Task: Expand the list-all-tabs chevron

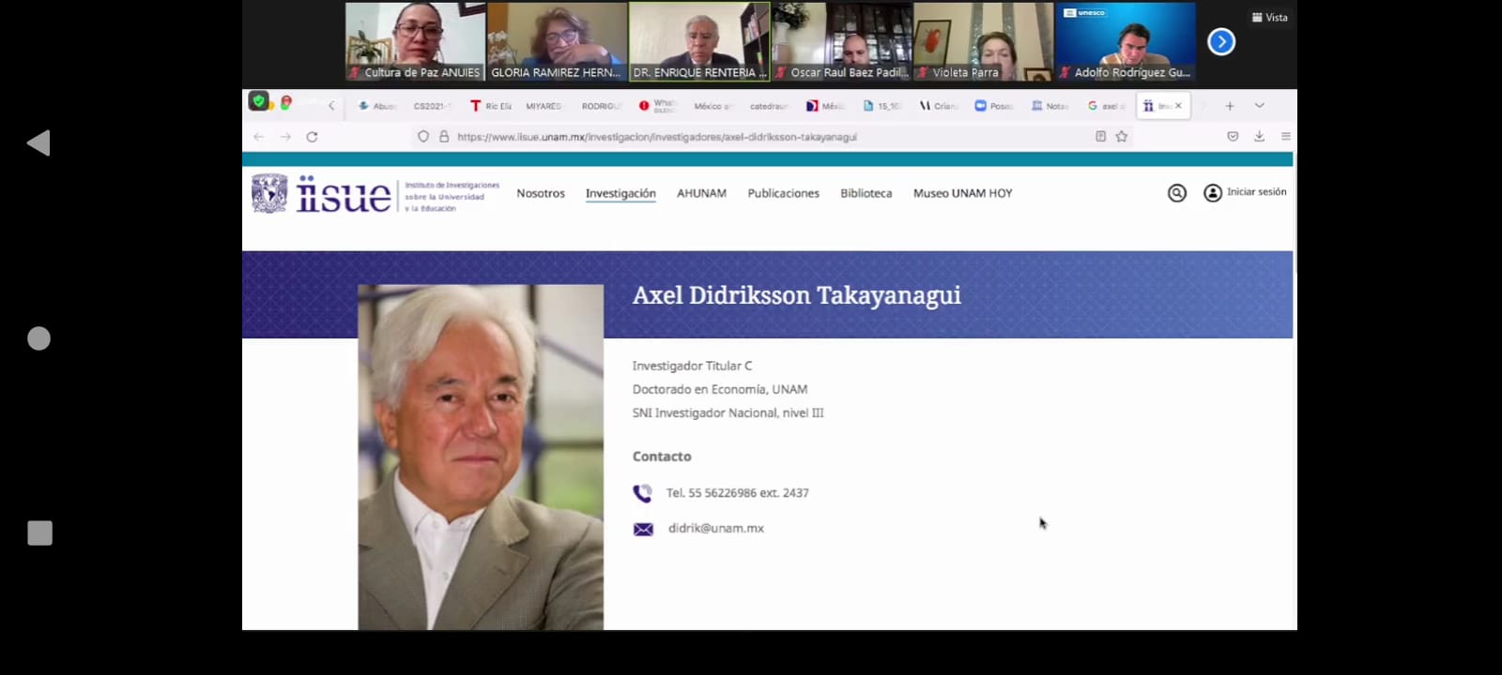Action: (1259, 106)
